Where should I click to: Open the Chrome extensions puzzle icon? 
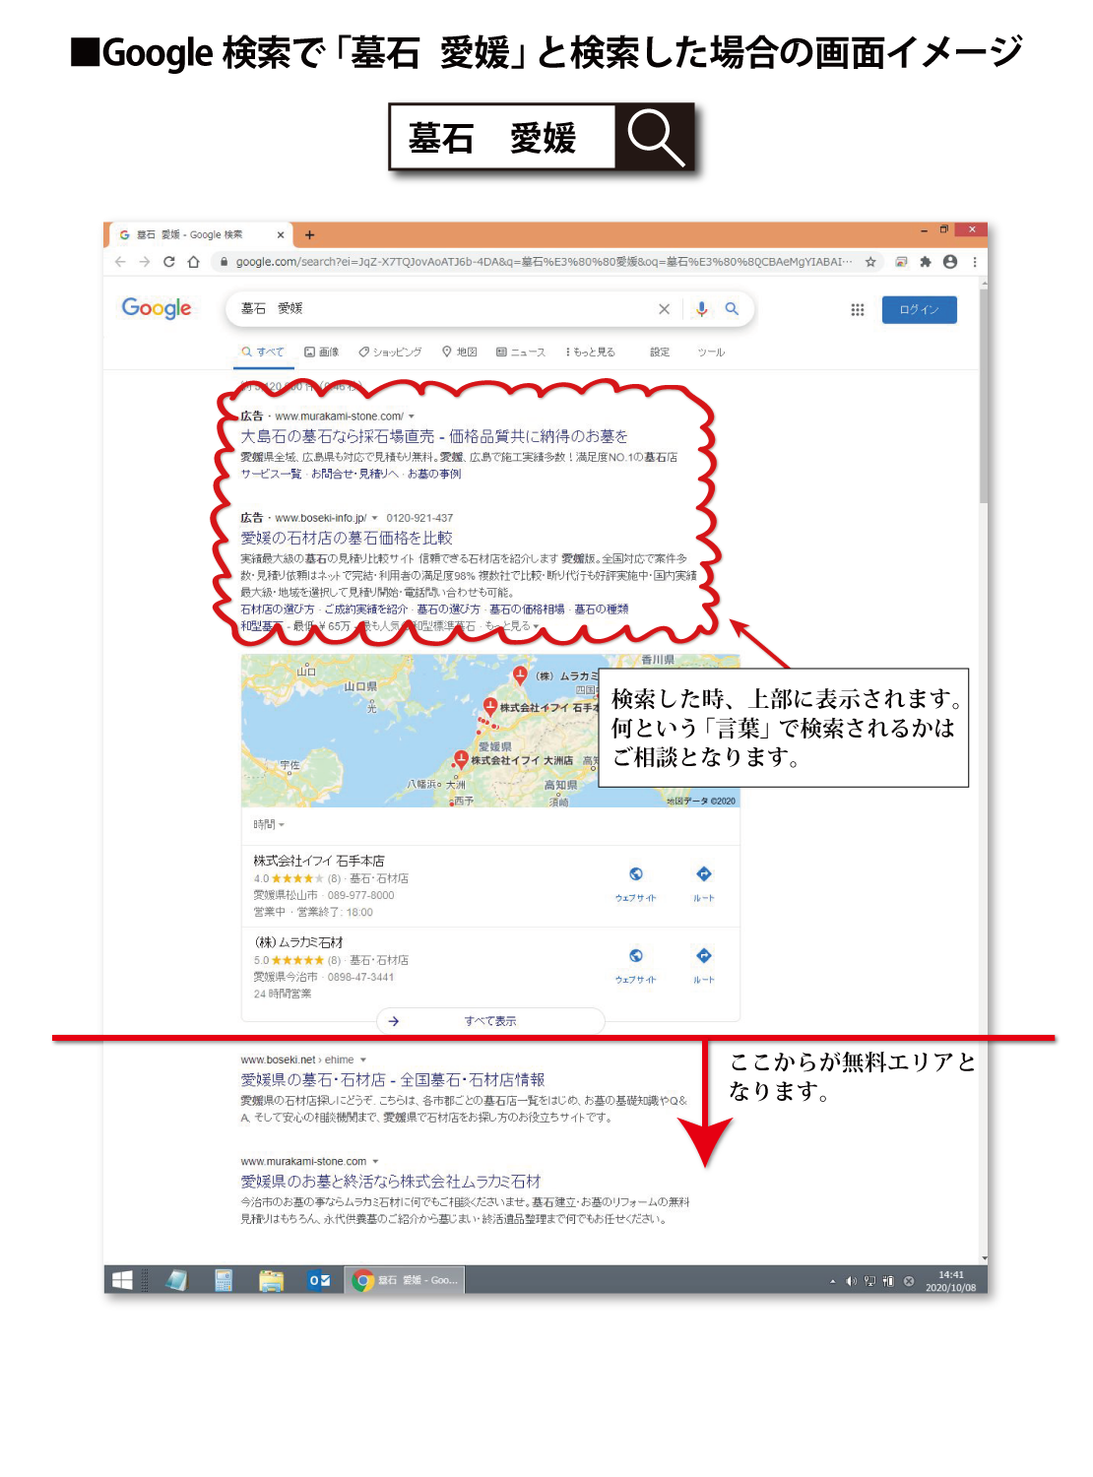pyautogui.click(x=925, y=262)
